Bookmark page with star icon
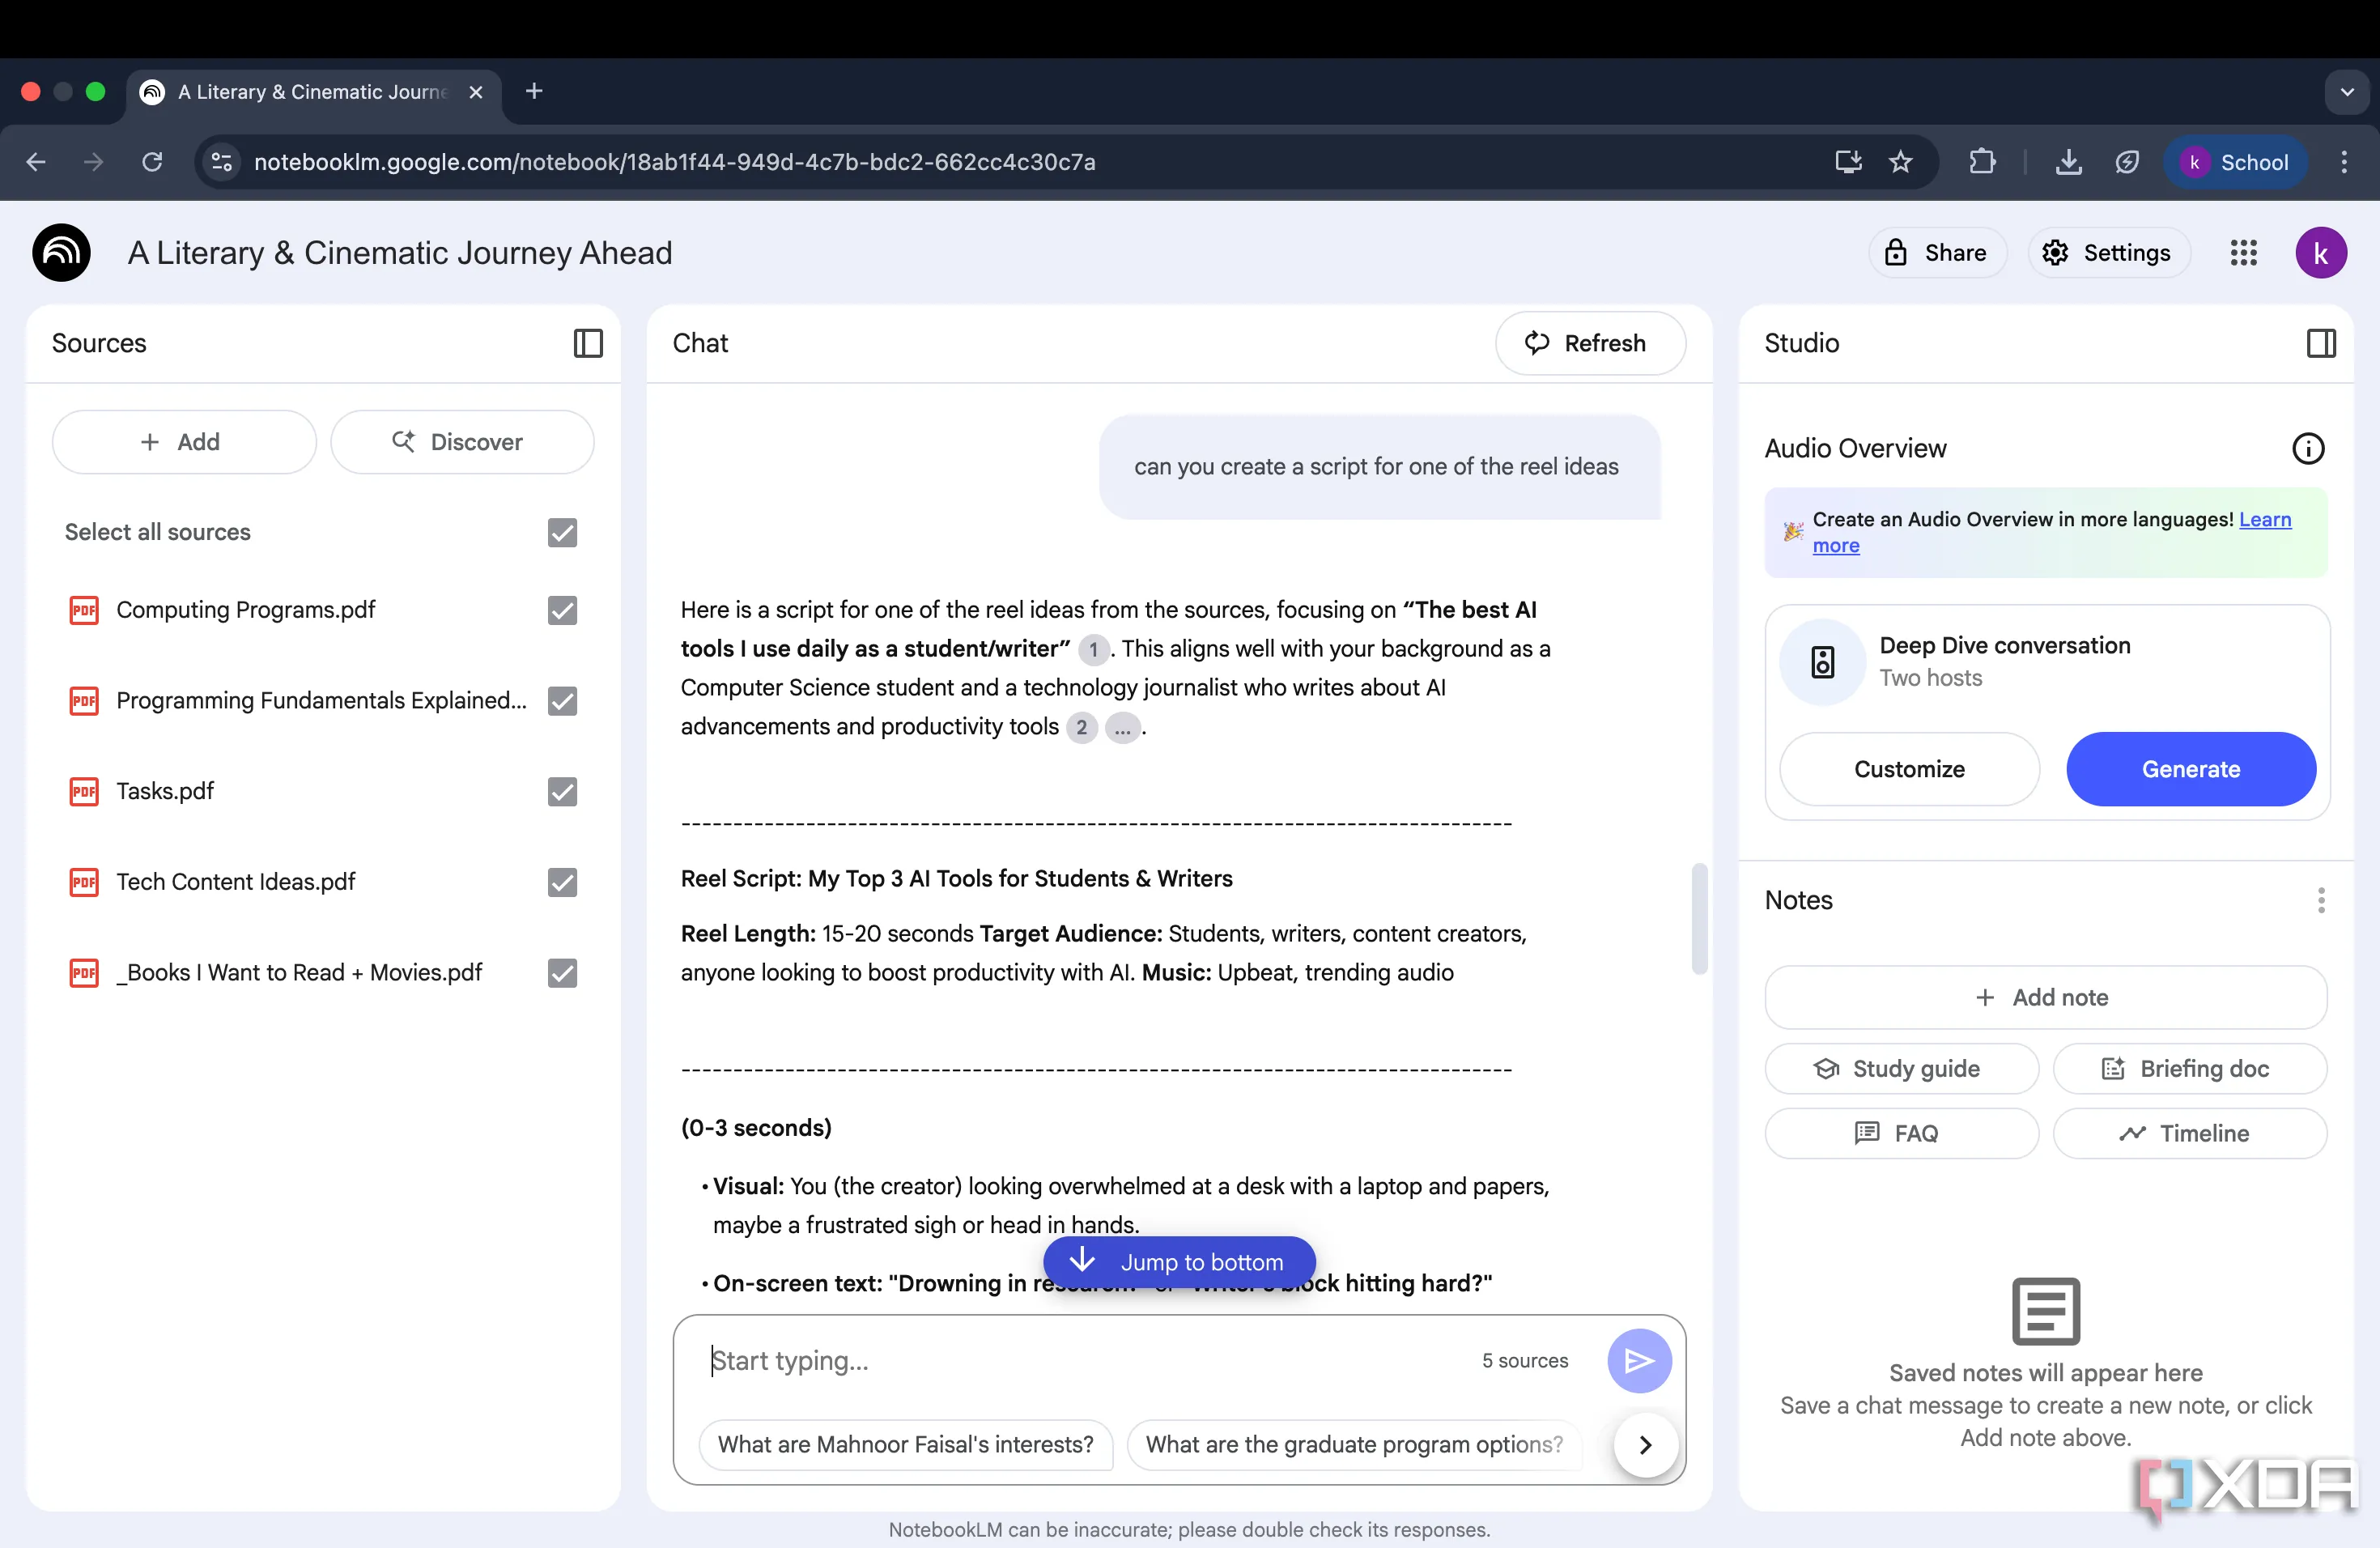This screenshot has height=1548, width=2380. 1900,162
